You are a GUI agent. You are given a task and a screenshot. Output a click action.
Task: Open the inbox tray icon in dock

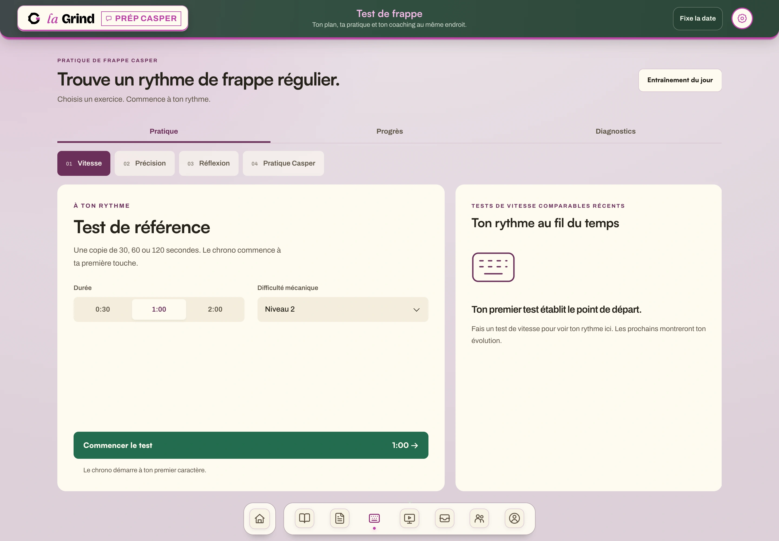coord(444,518)
